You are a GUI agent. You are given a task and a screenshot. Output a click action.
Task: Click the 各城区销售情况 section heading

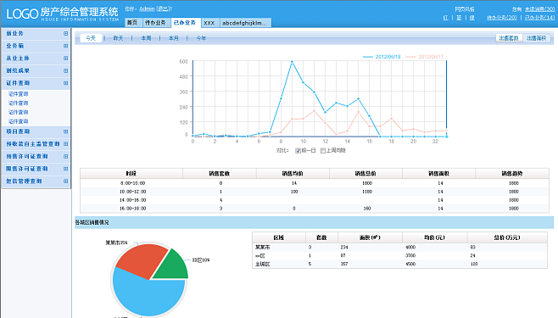point(92,223)
